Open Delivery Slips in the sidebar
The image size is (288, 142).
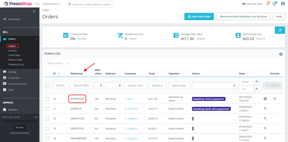click(15, 60)
